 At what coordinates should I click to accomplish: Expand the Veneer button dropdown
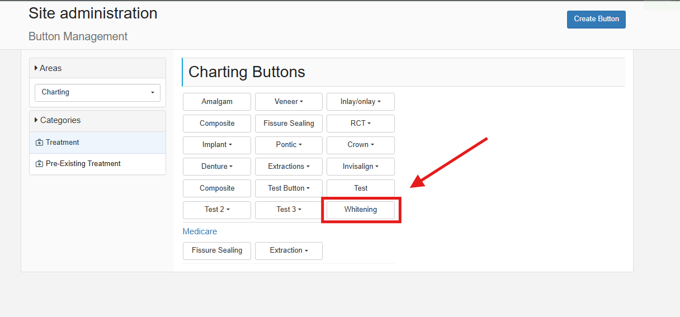[289, 102]
